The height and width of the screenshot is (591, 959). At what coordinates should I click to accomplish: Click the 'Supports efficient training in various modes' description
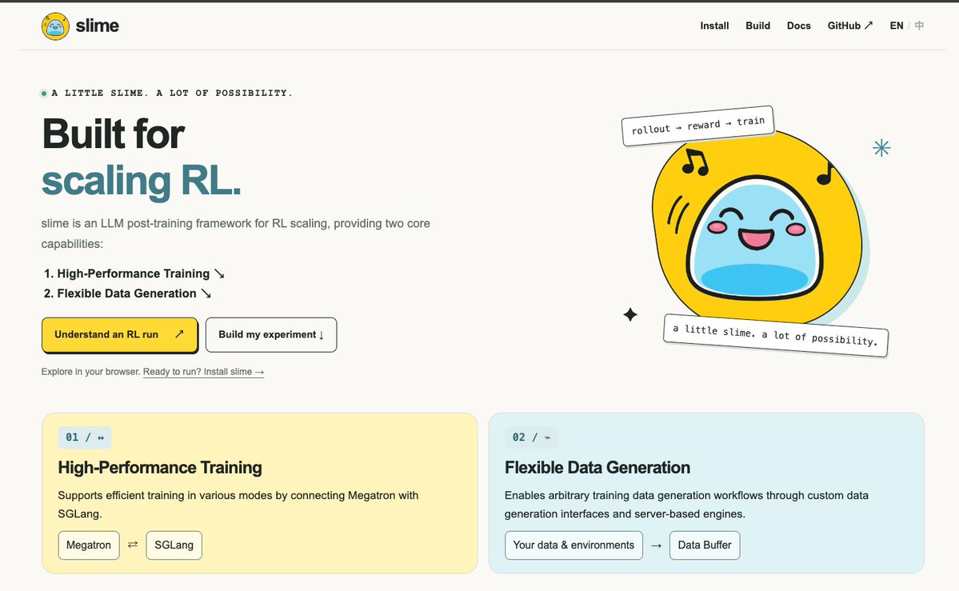(x=238, y=504)
